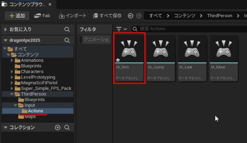Click the IA_Move asset name label
Screen dimensions: 247x143
(218, 67)
